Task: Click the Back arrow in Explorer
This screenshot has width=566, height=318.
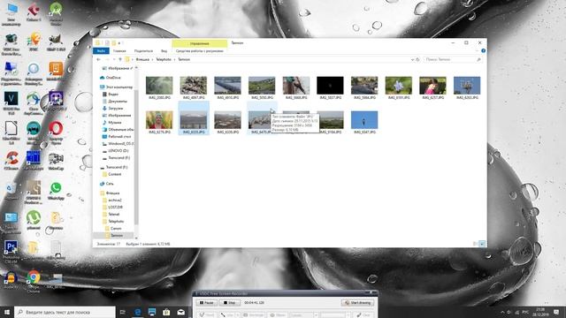Action: coord(98,59)
